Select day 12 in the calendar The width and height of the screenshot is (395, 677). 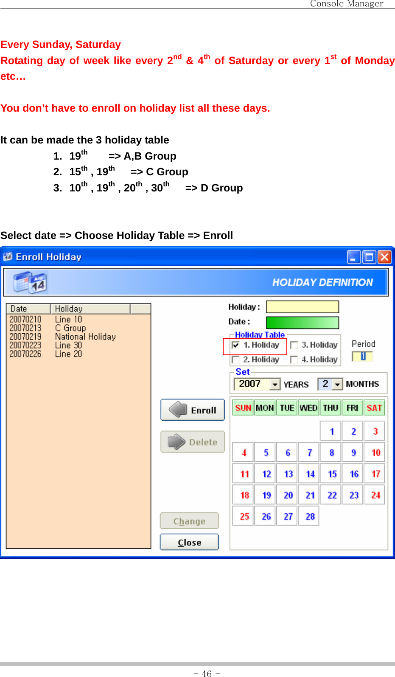click(x=265, y=473)
